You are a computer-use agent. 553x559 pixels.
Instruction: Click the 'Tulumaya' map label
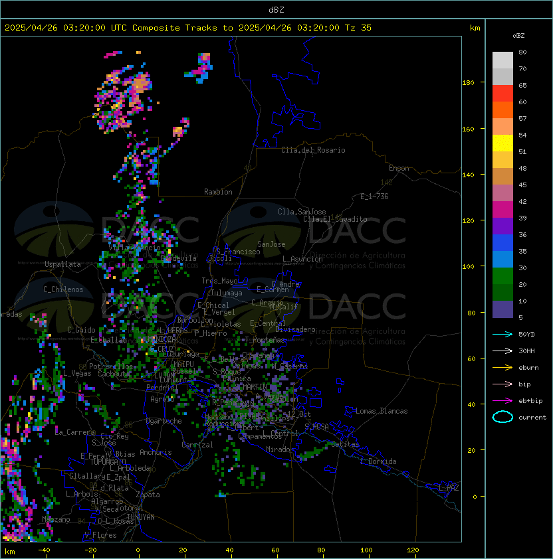227,293
